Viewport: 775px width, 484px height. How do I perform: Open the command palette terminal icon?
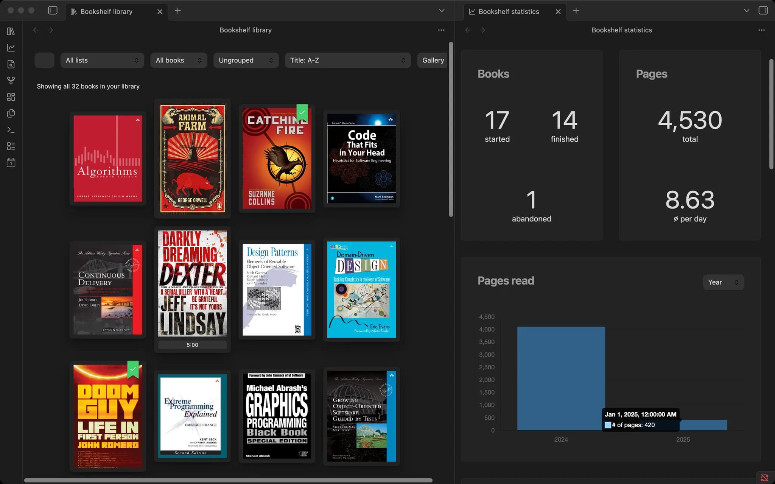pyautogui.click(x=11, y=130)
